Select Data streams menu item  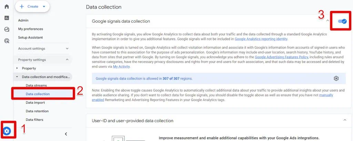point(36,85)
